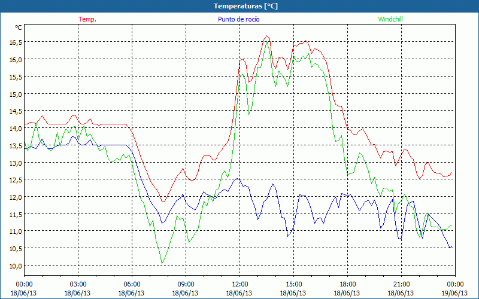Click the 19/06/13 date label
The image size is (479, 299).
[454, 293]
